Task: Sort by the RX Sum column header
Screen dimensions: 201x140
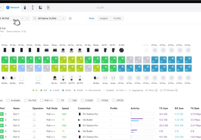Action: [x=179, y=108]
